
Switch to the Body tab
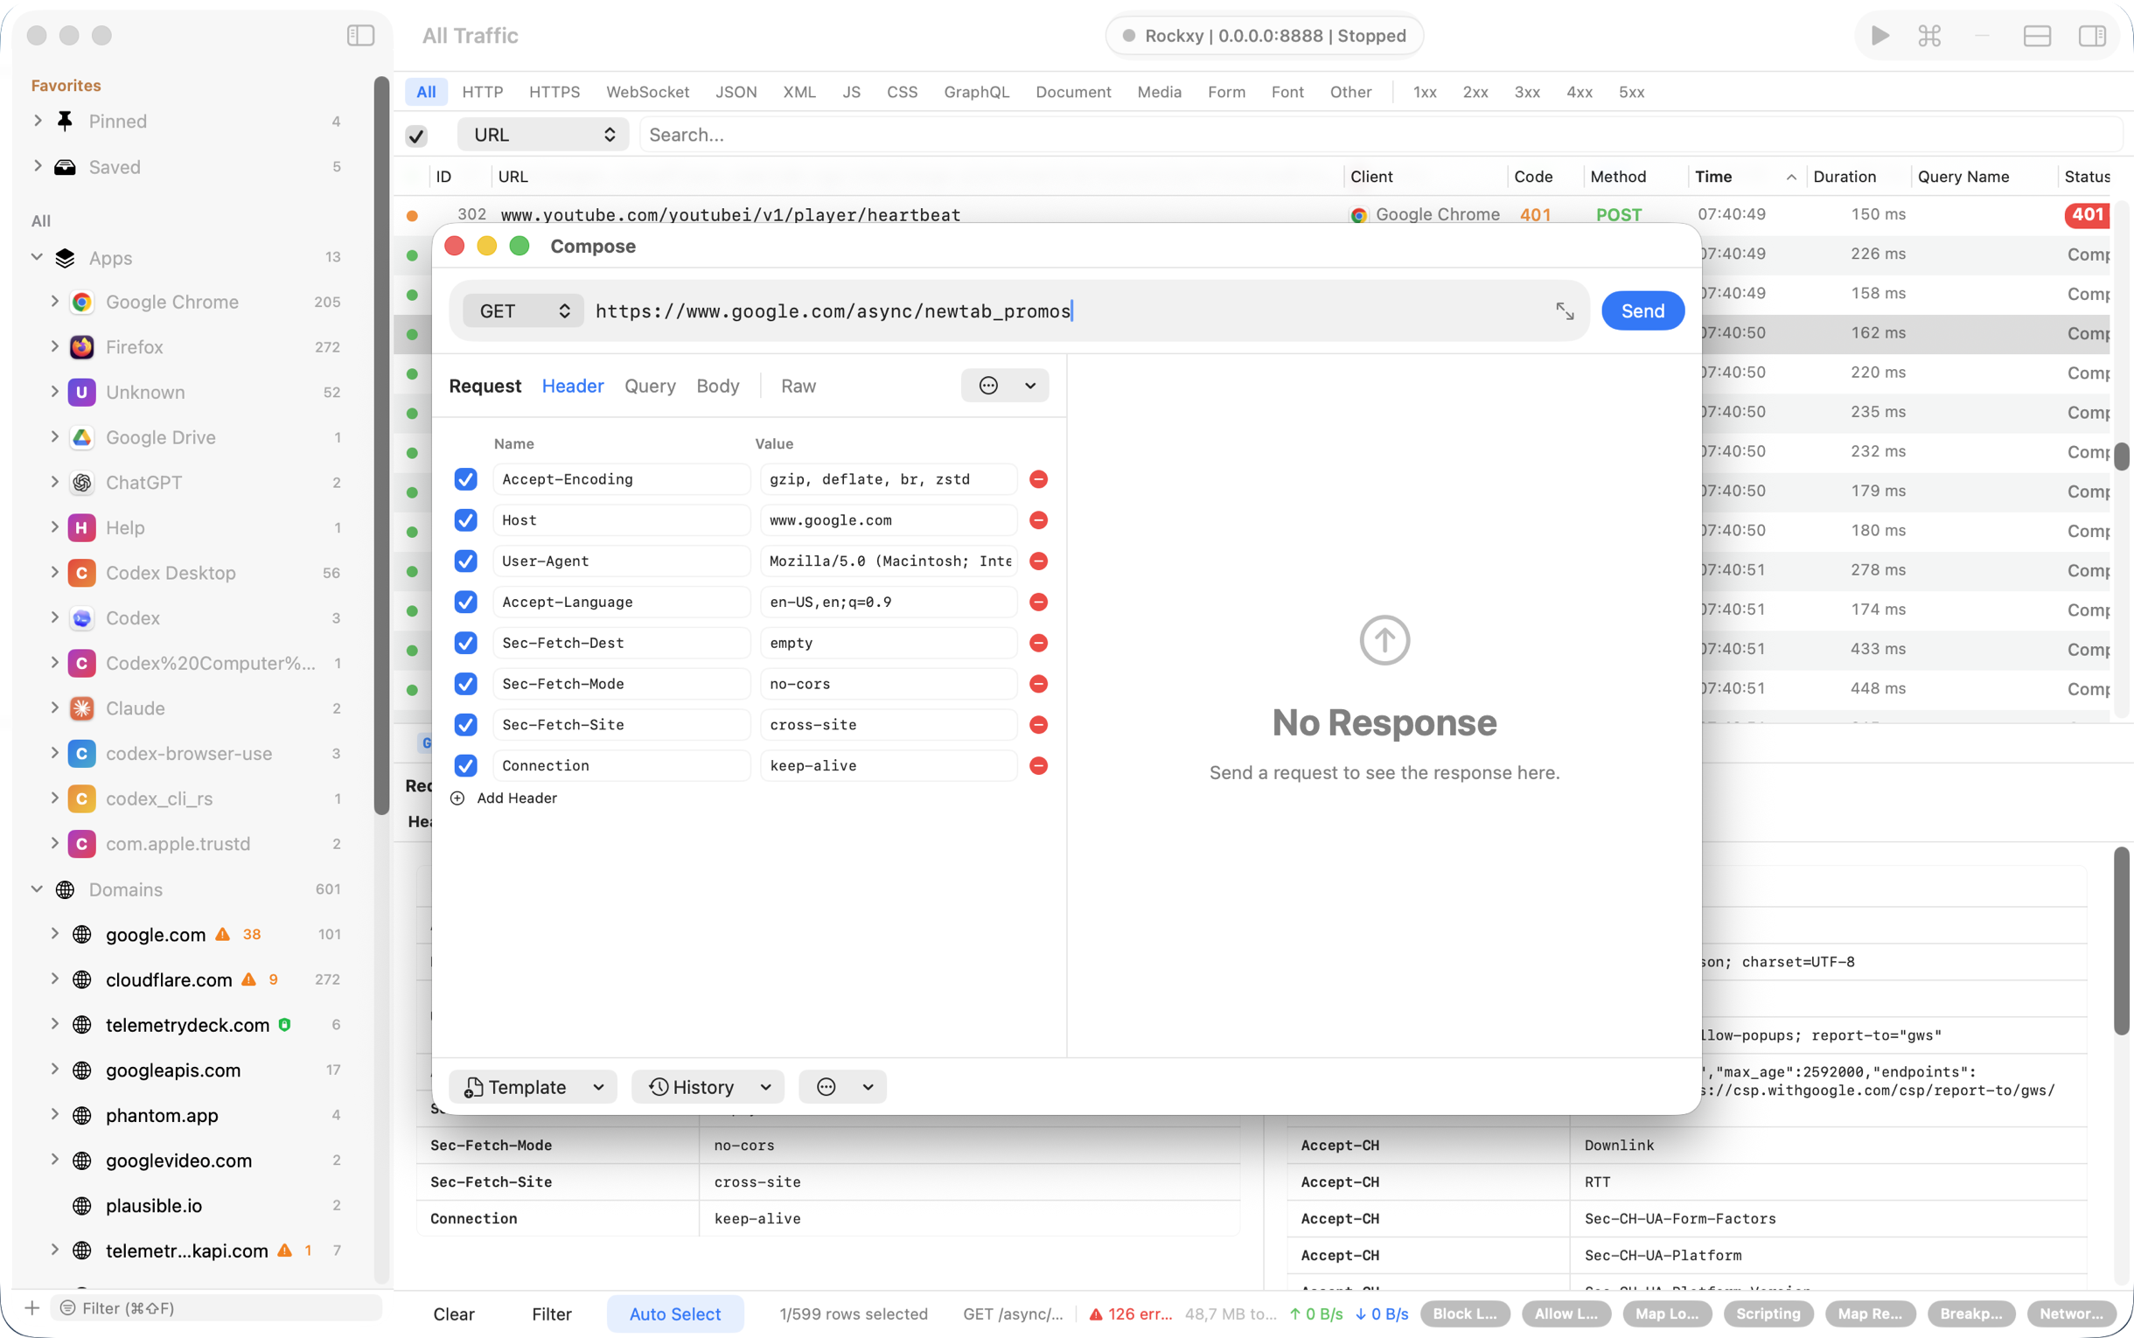tap(717, 386)
